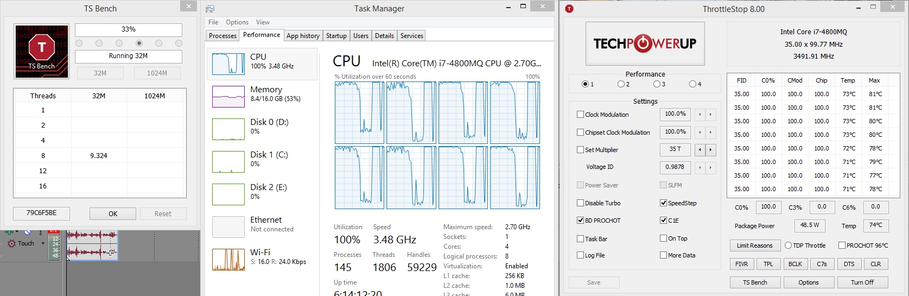Viewport: 909px width, 296px height.
Task: Click the TechPowerUp logo banner
Action: point(645,43)
